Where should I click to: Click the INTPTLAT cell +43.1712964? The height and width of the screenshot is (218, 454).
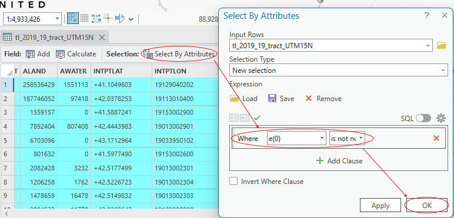point(121,140)
